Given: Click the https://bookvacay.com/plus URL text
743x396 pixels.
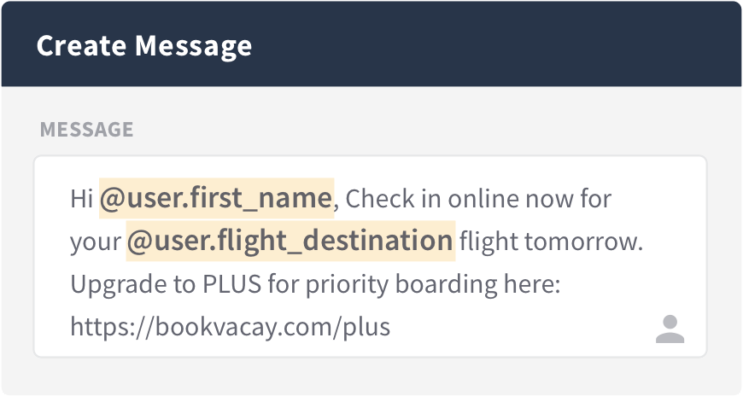Looking at the screenshot, I should [x=231, y=326].
